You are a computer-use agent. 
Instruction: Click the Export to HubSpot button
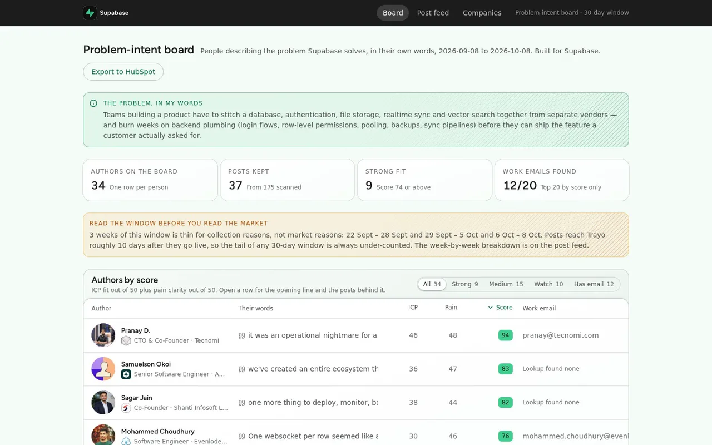coord(123,72)
